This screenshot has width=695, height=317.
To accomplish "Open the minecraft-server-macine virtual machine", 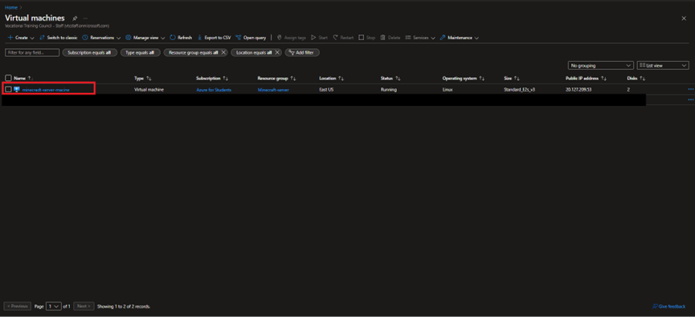I will point(46,90).
